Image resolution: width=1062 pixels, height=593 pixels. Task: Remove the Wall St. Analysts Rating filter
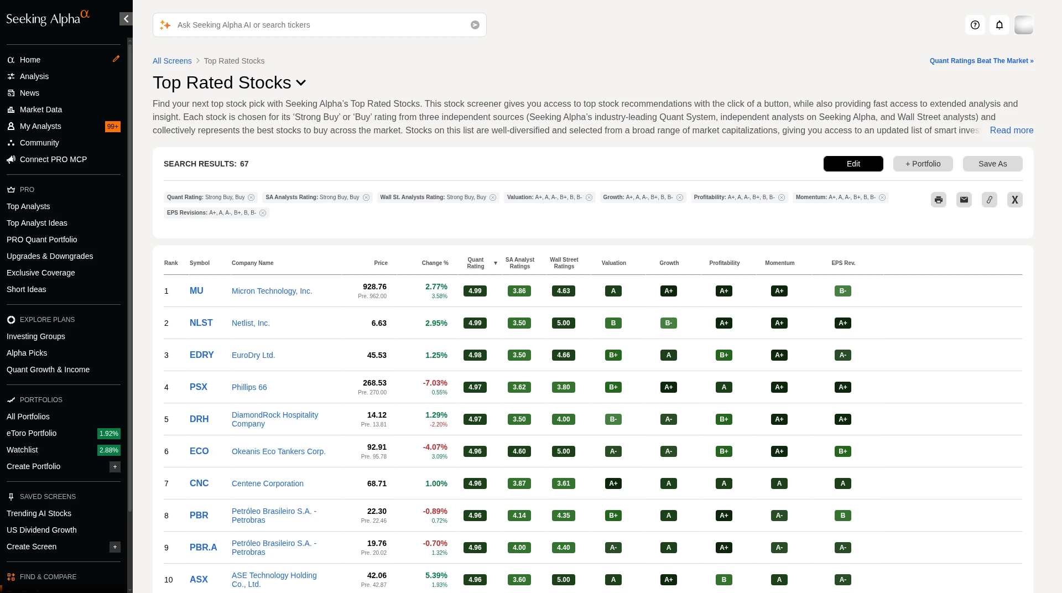point(493,197)
